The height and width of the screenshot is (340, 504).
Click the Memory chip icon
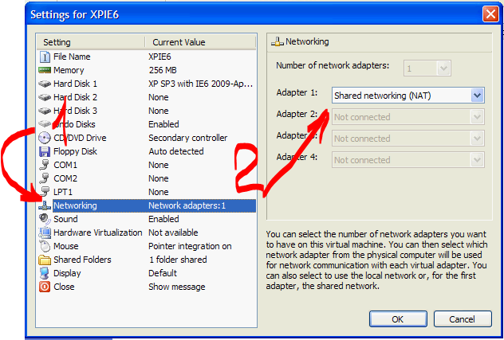pos(45,70)
